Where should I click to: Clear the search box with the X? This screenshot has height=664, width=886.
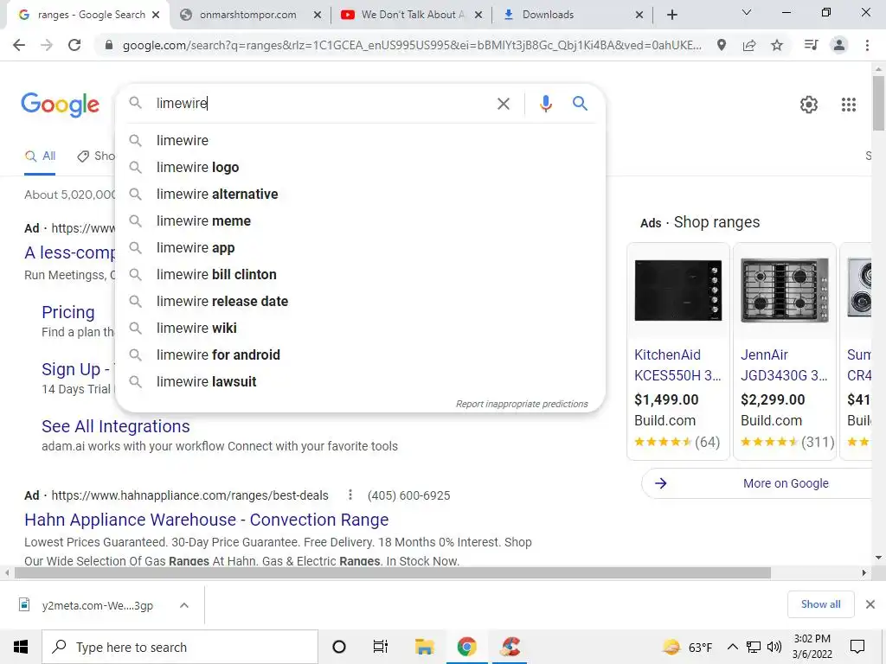pos(503,104)
